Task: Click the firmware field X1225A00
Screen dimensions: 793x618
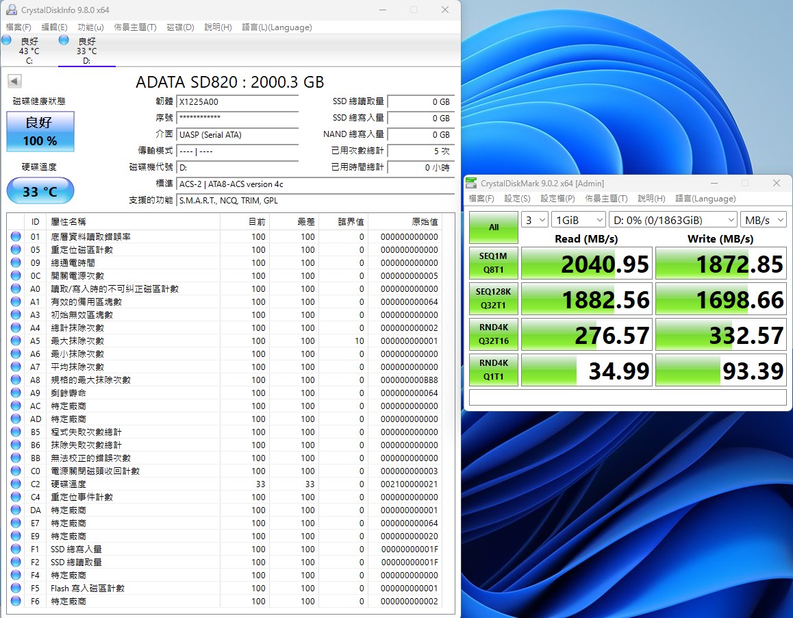Action: pyautogui.click(x=237, y=101)
